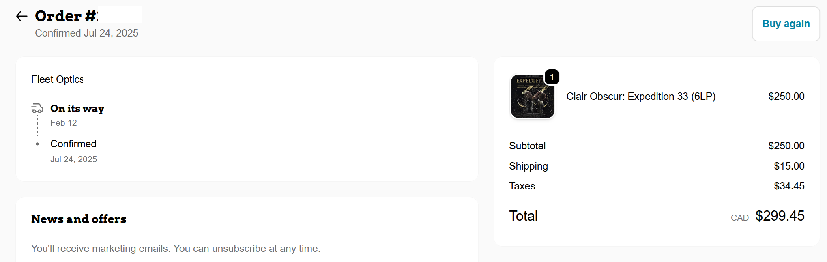Click the Taxes amount $34.45

click(x=789, y=186)
